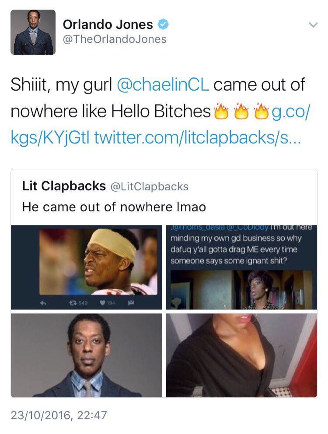Image resolution: width=328 pixels, height=434 pixels.
Task: Click the heart icon showing 194
Action: coord(103,303)
